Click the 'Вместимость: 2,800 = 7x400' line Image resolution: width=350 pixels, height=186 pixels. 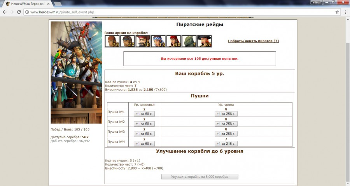click(134, 169)
